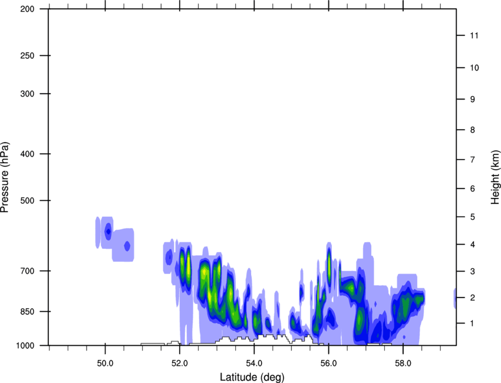
Task: Select the 7 km height tick label
Action: 470,160
